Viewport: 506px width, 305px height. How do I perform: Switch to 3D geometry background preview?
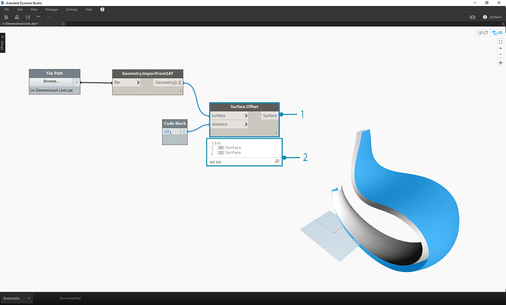point(483,33)
